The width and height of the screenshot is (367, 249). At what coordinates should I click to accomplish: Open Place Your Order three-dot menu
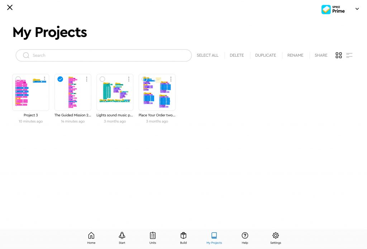[171, 79]
